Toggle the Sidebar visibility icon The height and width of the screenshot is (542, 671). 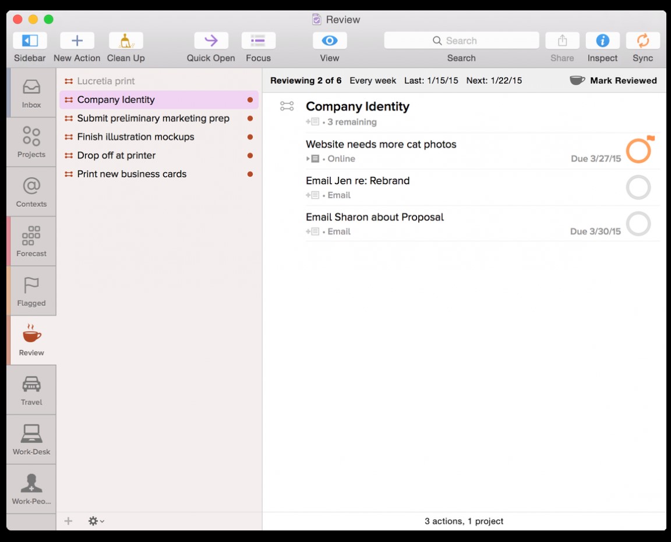click(29, 40)
